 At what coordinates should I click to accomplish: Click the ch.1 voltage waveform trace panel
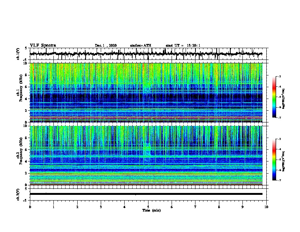pyautogui.click(x=148, y=54)
